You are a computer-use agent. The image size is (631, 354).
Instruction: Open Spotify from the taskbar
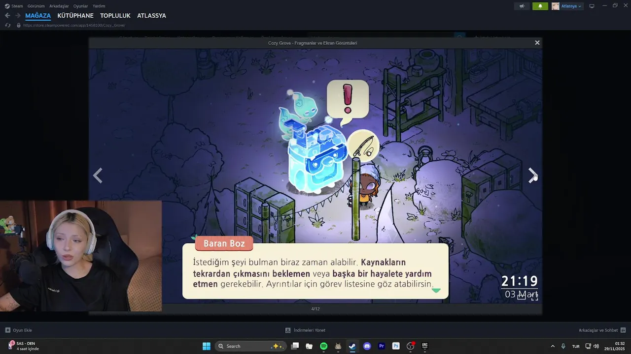tap(323, 346)
